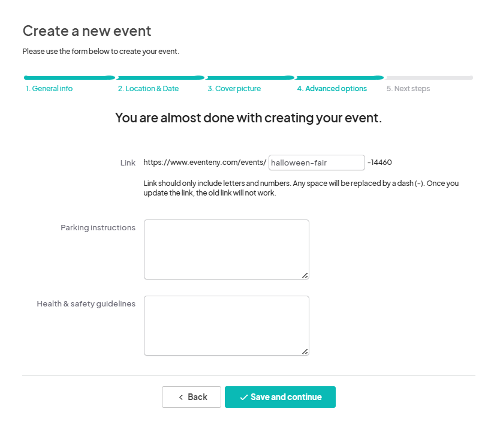The image size is (497, 430).
Task: Click the Advanced options progress bar segment
Action: 339,78
